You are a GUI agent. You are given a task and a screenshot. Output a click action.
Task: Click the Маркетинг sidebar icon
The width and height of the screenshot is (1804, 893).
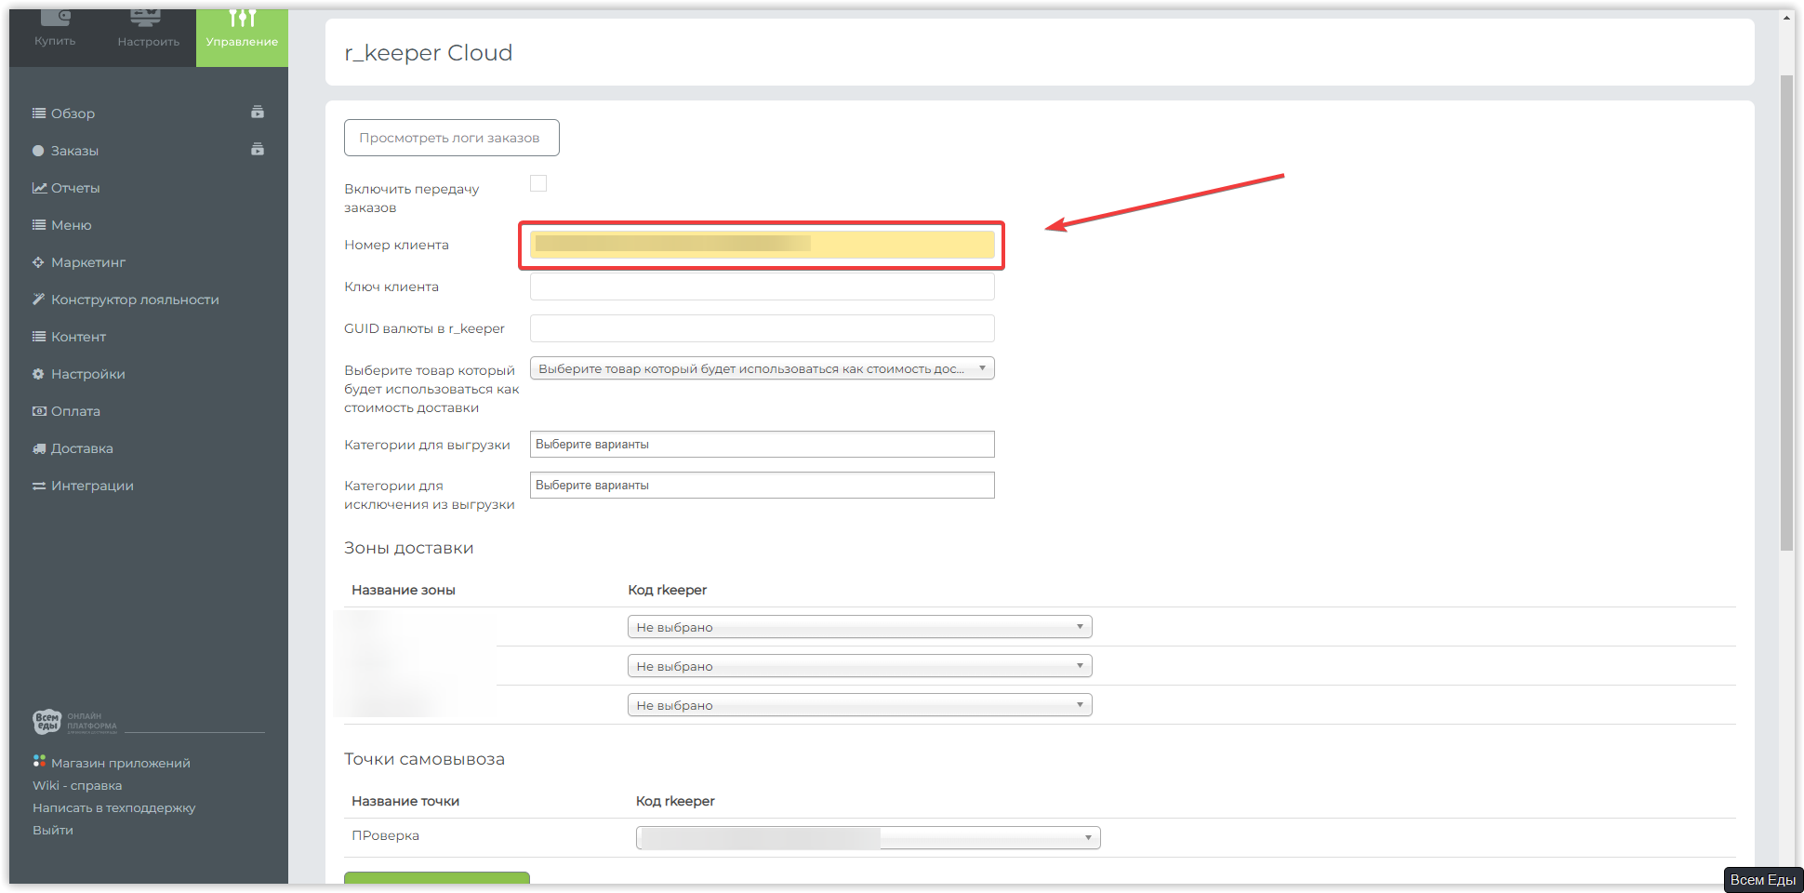coord(38,262)
